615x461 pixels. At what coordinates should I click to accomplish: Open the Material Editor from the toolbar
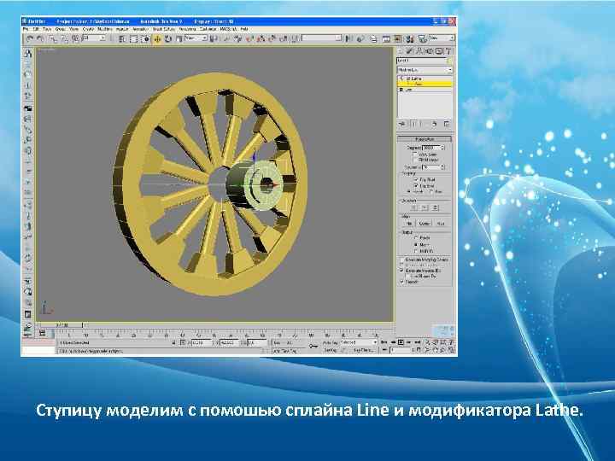tap(409, 38)
